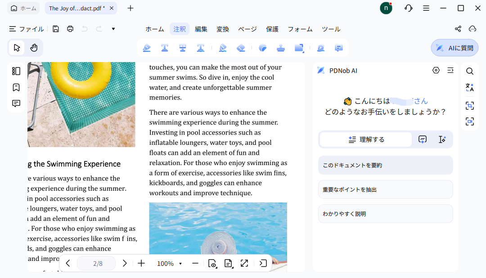Click the page number input field
486x278 pixels.
click(96, 263)
